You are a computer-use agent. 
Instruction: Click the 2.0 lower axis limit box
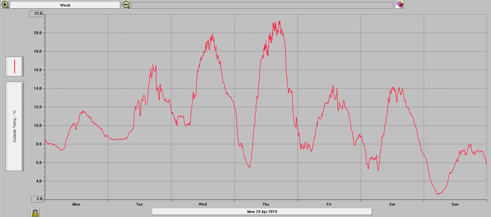click(37, 199)
